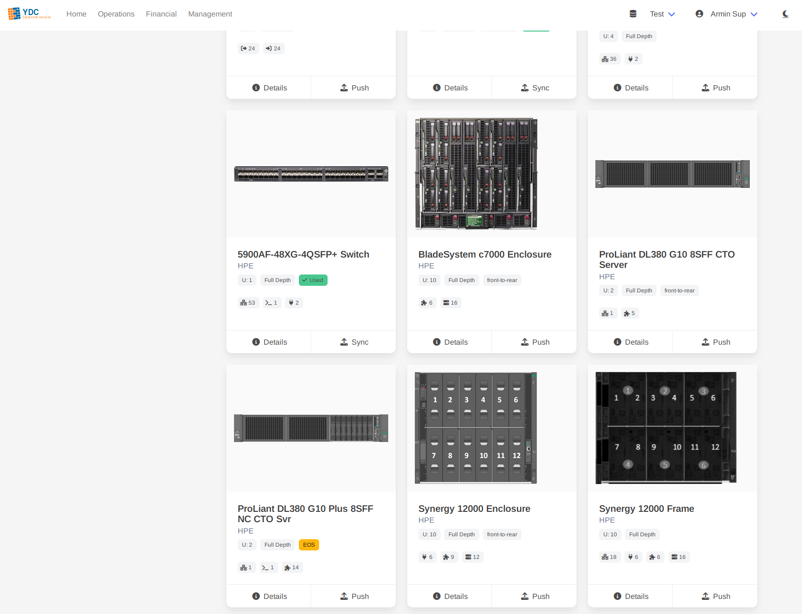Push the Synergy 12000 Enclosure
802x614 pixels.
(534, 596)
